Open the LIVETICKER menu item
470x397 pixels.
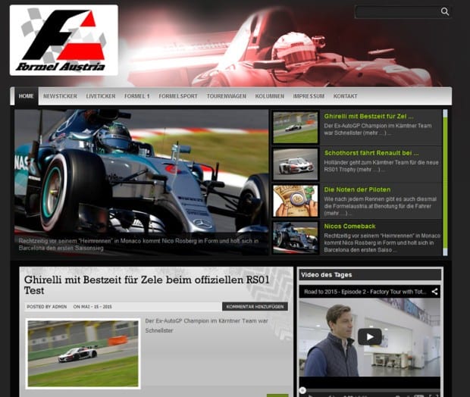click(101, 96)
